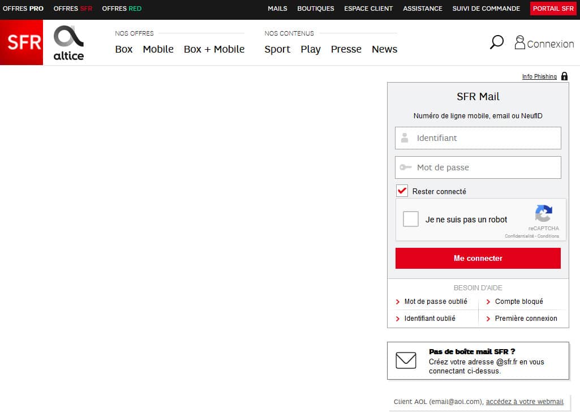Click the red Portail SFR button
Viewport: 580px width, 417px height.
(x=553, y=8)
